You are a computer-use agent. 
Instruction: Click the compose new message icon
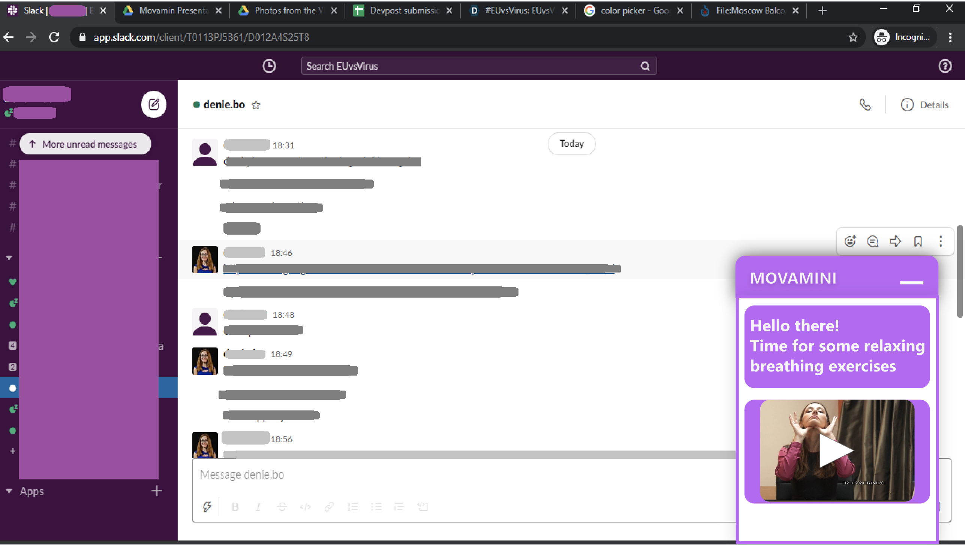pyautogui.click(x=154, y=104)
